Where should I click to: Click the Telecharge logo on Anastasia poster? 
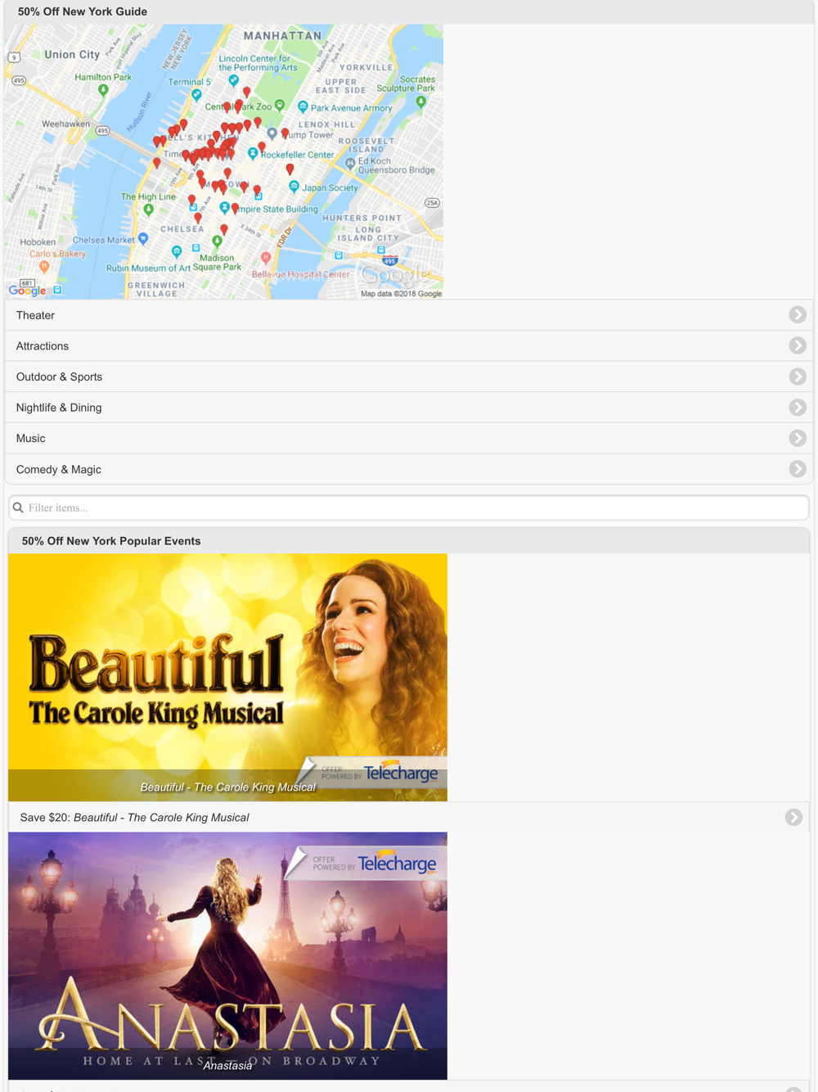point(398,864)
